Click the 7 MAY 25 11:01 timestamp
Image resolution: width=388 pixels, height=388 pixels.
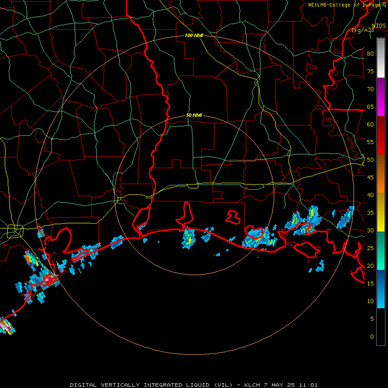(291, 385)
